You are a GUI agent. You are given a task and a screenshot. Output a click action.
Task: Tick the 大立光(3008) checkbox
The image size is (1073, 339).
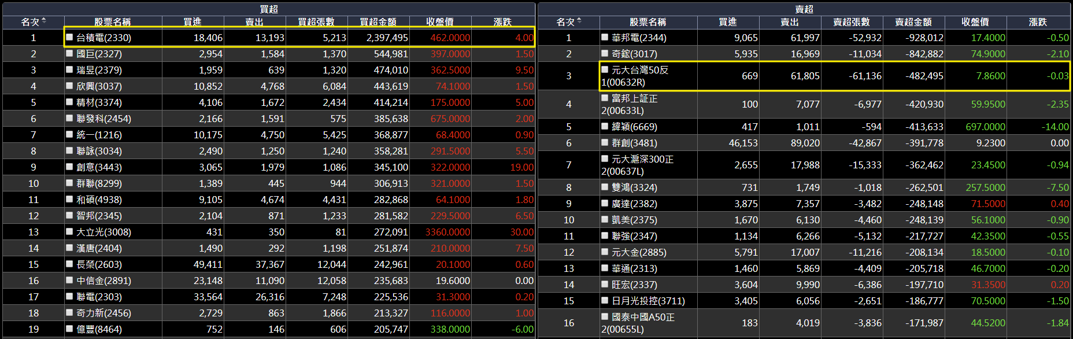point(70,231)
